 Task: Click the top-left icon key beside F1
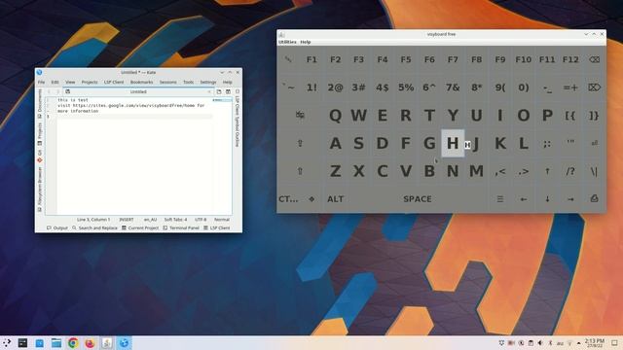[x=288, y=59]
